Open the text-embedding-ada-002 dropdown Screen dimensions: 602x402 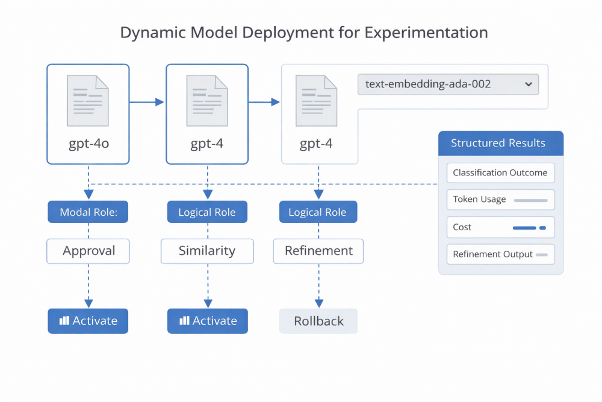click(448, 84)
